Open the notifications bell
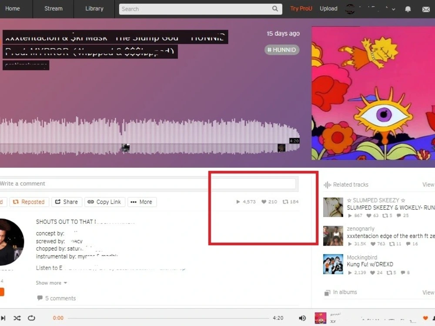The height and width of the screenshot is (326, 435). coord(408,9)
